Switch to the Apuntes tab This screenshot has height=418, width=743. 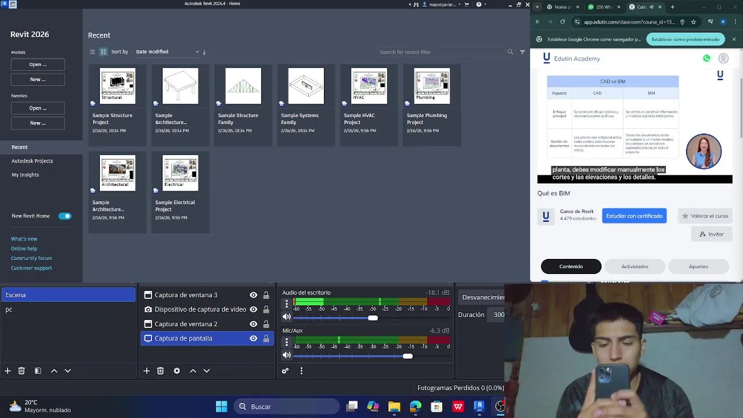[698, 266]
